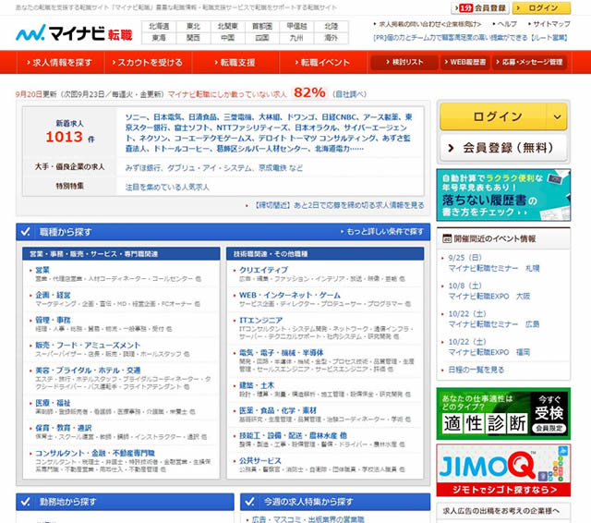Select the 四国 region

coord(262,38)
